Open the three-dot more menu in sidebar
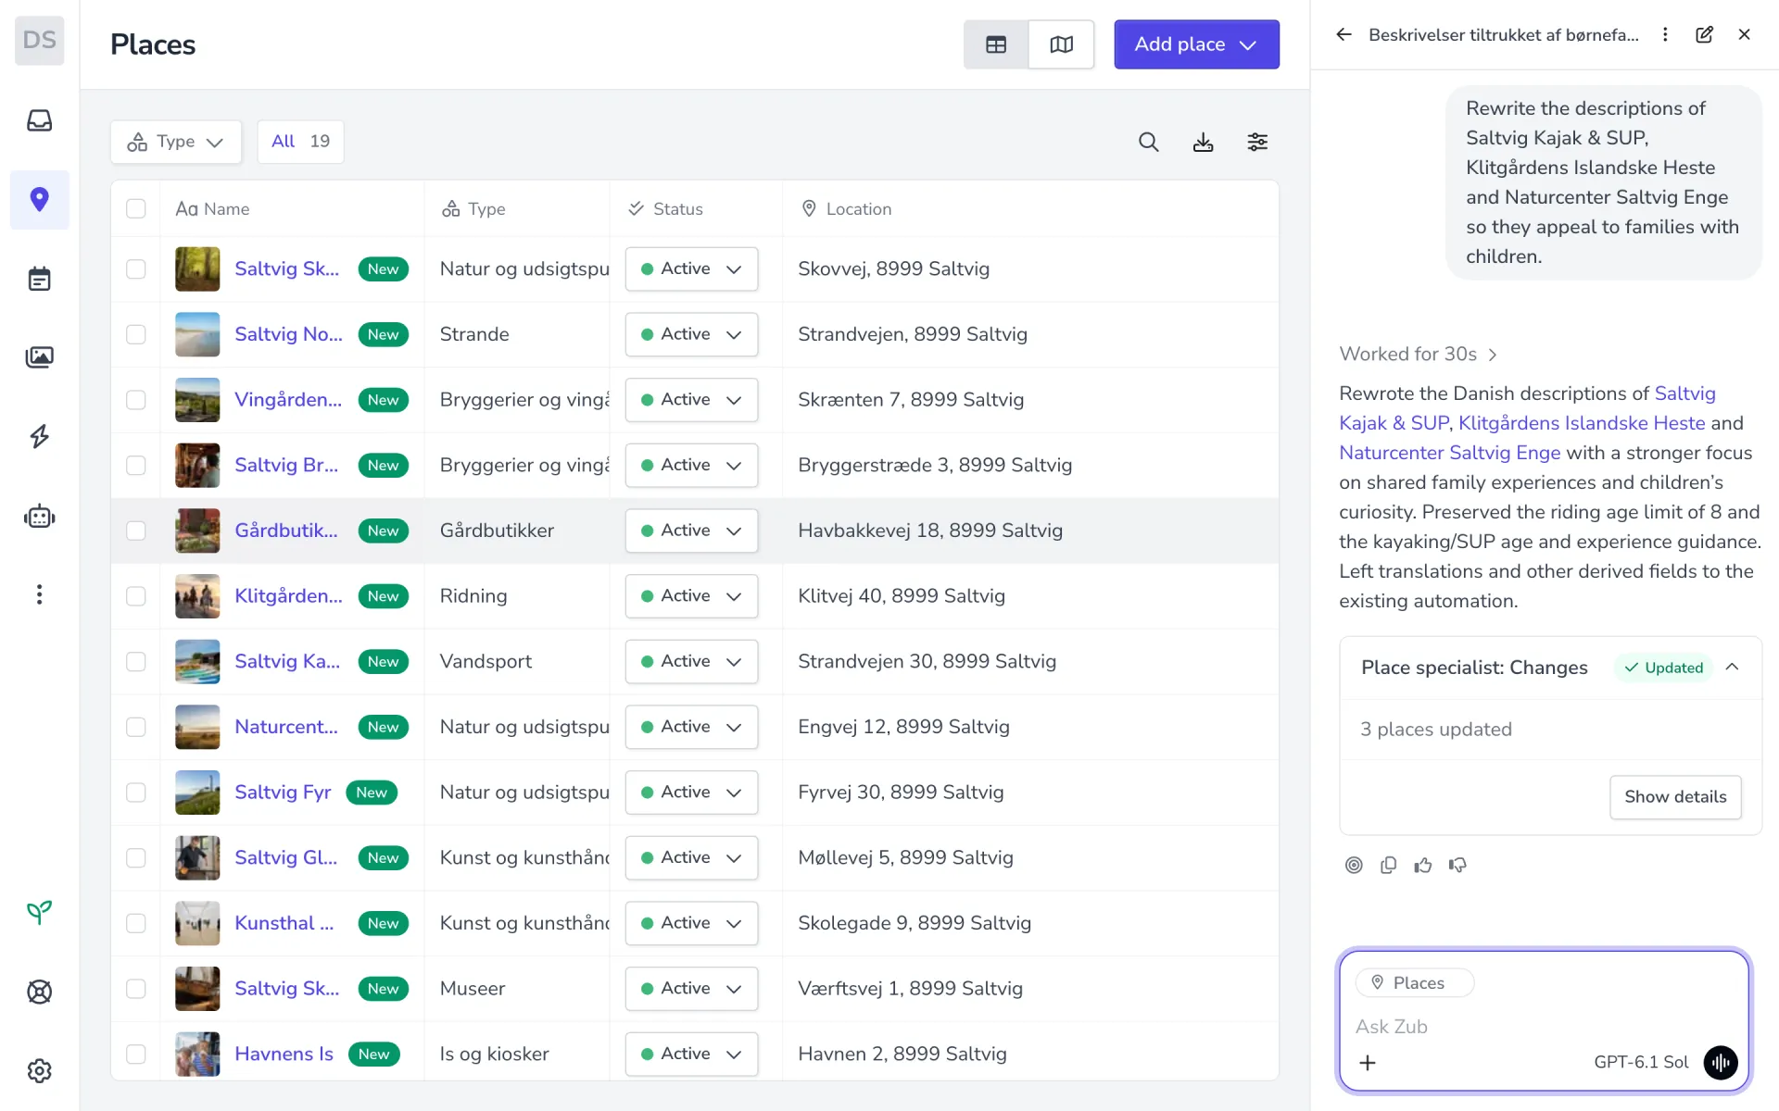This screenshot has width=1779, height=1111. tap(39, 594)
